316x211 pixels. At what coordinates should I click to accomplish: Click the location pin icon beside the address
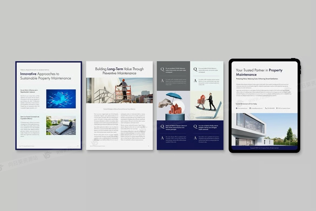pyautogui.click(x=277, y=108)
